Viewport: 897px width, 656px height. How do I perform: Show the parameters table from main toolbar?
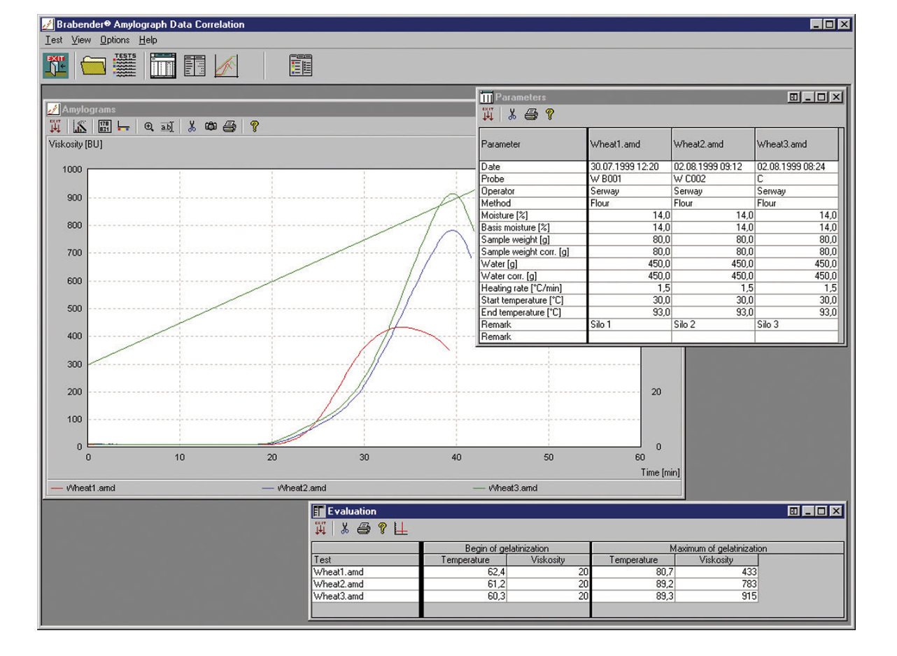163,66
